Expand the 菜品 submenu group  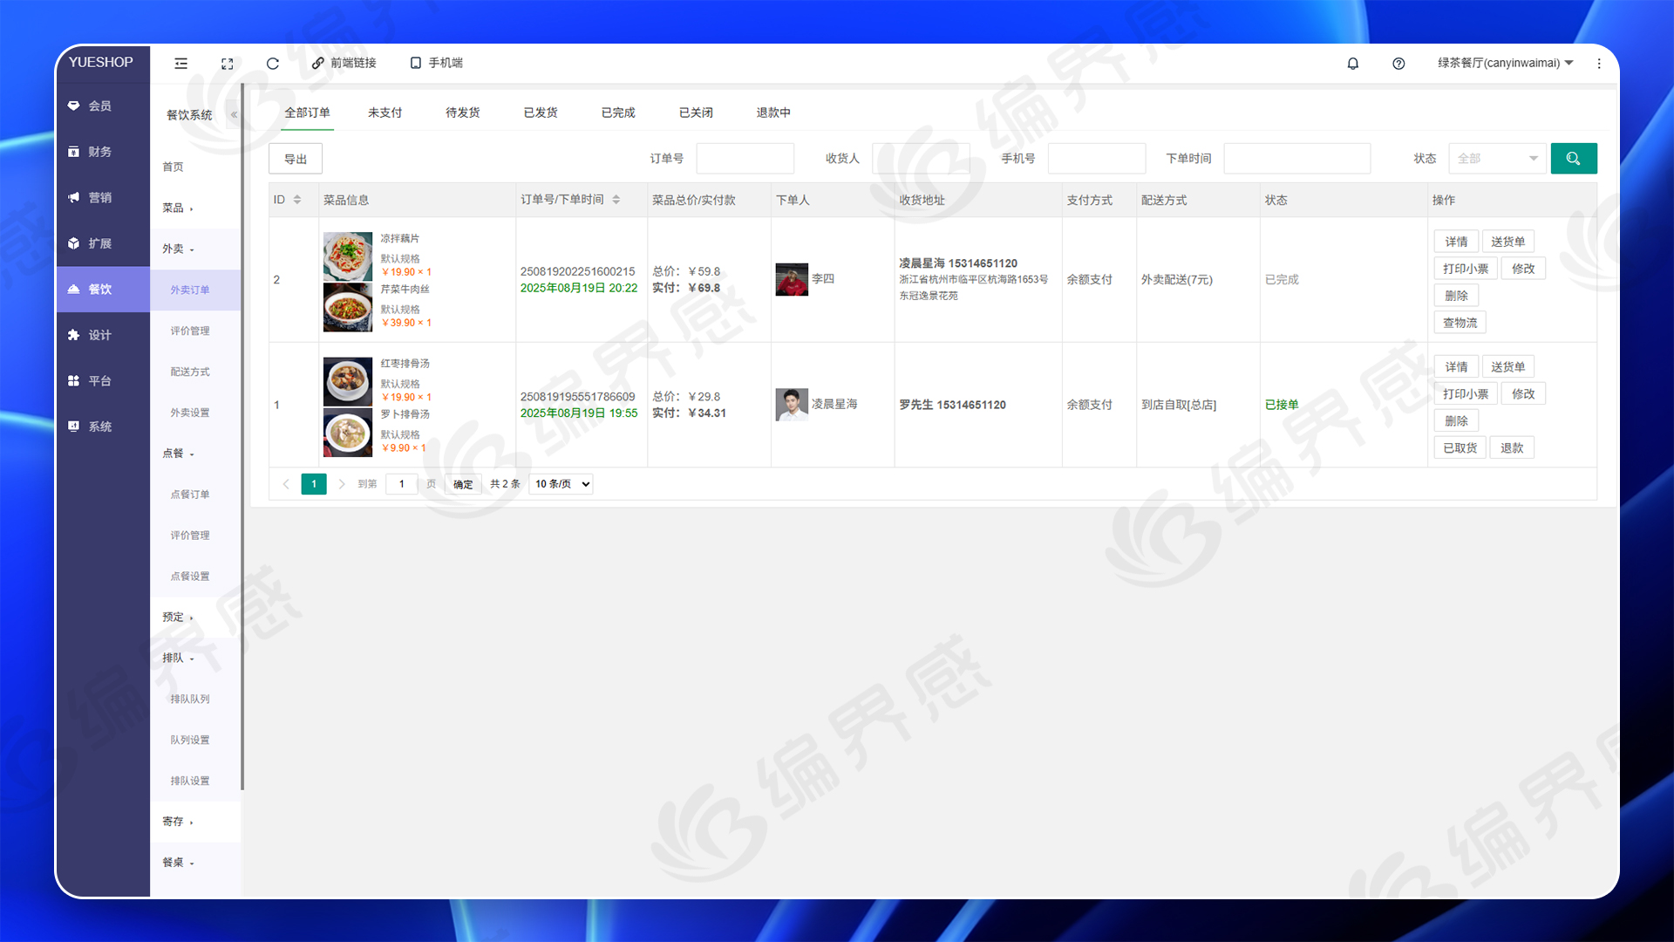coord(195,208)
